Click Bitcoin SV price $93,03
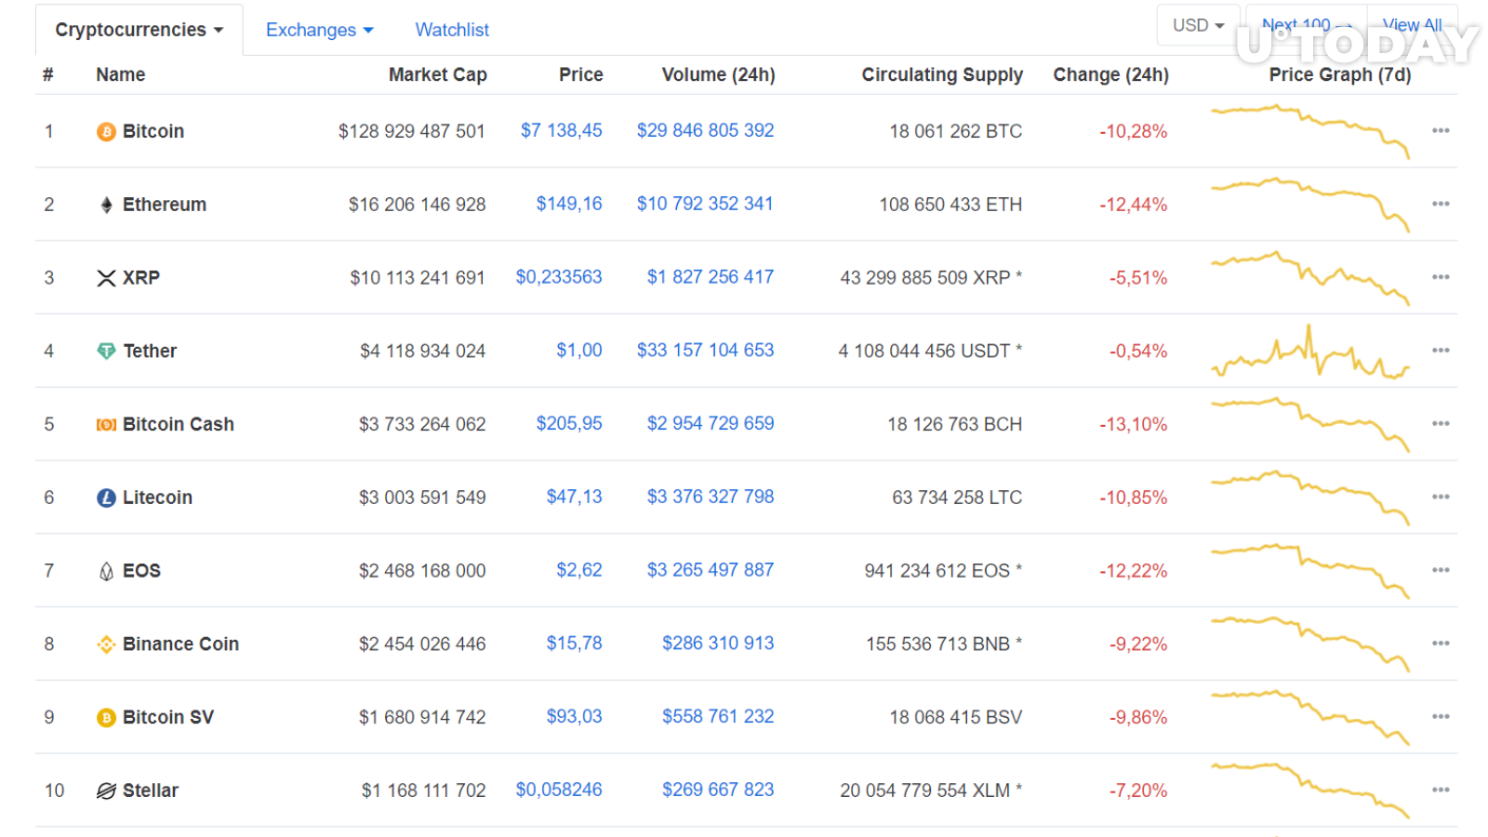 point(574,716)
